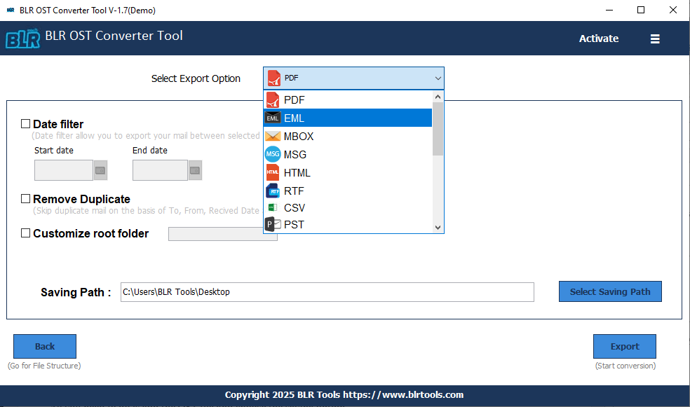690x407 pixels.
Task: Open the Start date calendar picker
Action: pos(100,170)
